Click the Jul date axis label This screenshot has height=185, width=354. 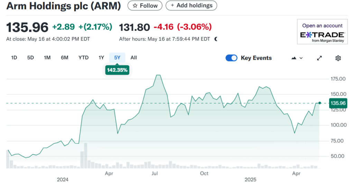click(155, 173)
